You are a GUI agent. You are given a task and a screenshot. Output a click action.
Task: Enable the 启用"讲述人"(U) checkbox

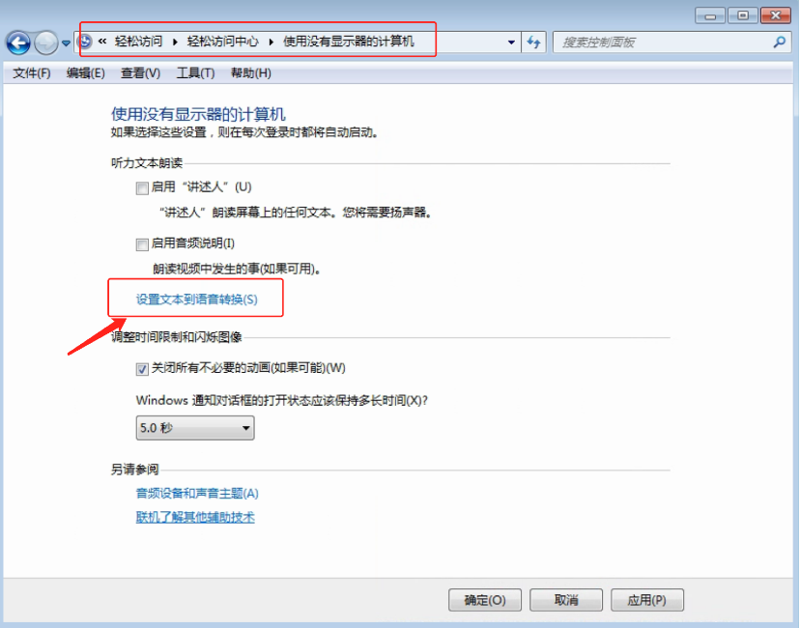[142, 188]
